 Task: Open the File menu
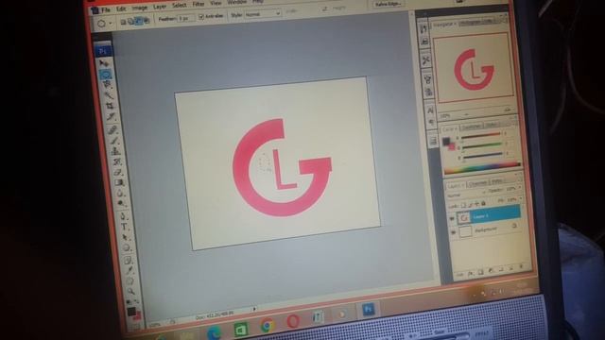pyautogui.click(x=105, y=9)
